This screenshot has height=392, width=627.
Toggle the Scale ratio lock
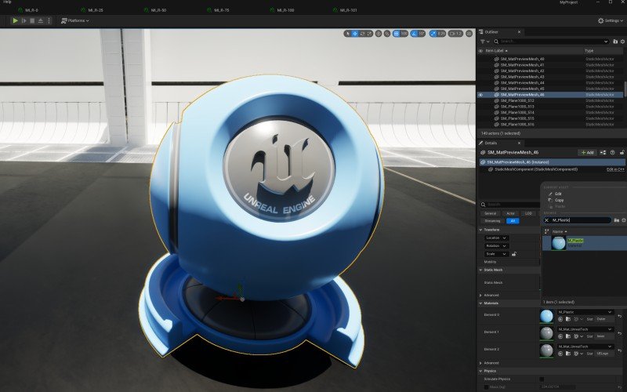(x=514, y=254)
